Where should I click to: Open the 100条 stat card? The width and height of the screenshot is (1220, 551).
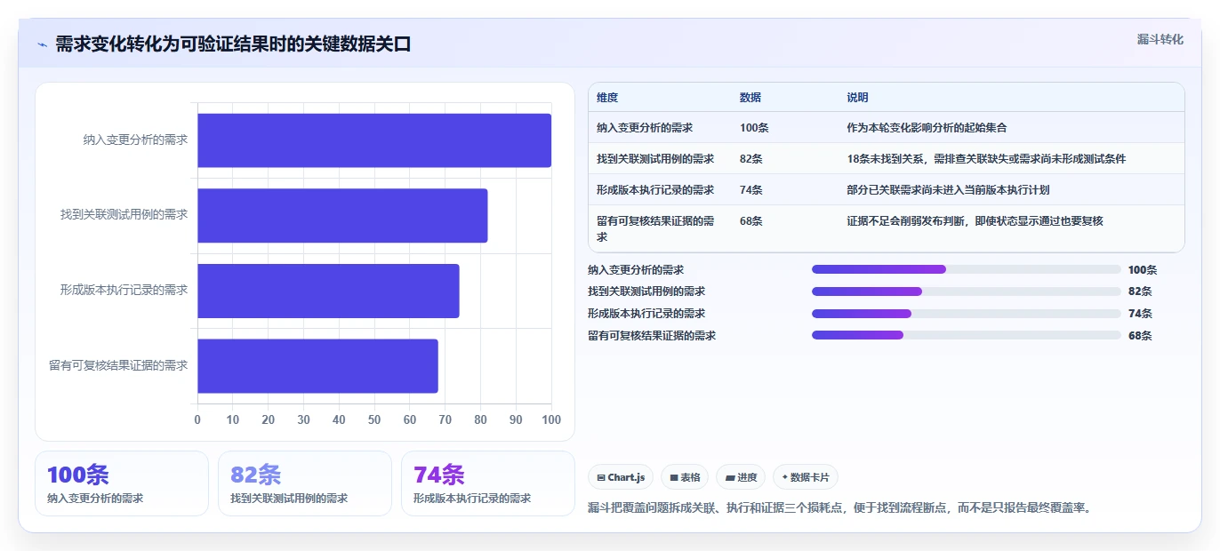(122, 483)
